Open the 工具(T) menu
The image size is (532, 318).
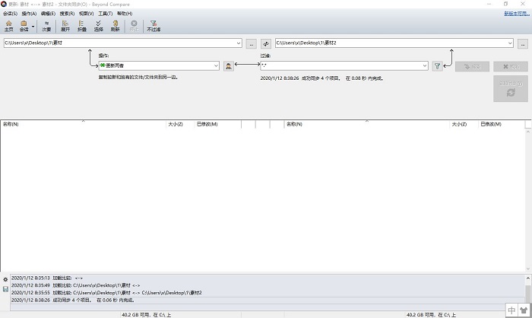[x=105, y=14]
